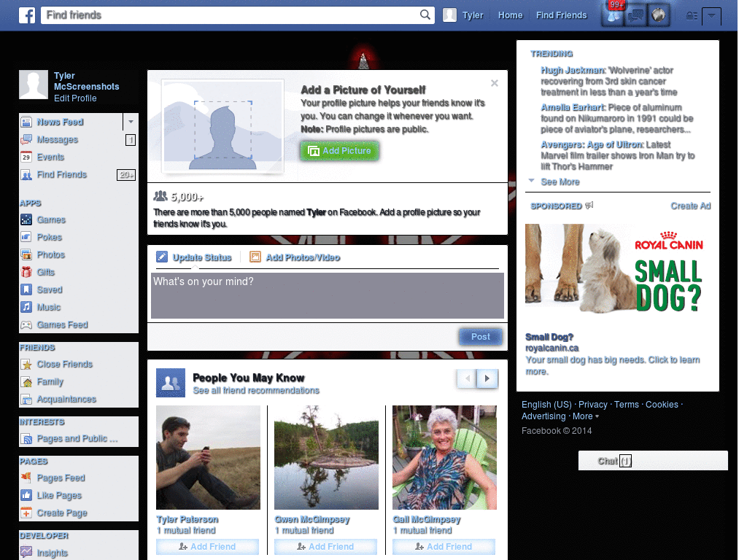Screen dimensions: 747x560
Task: Click Saved bookmark icon
Action: coord(26,289)
